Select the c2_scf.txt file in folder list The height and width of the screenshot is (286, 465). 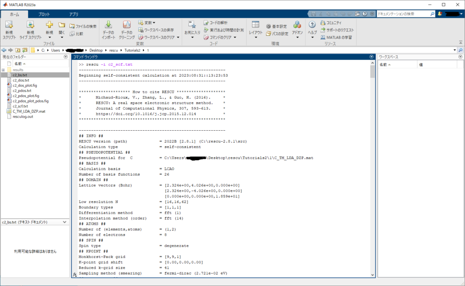click(20, 106)
